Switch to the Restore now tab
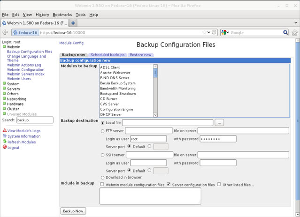300x217 pixels. tap(140, 55)
